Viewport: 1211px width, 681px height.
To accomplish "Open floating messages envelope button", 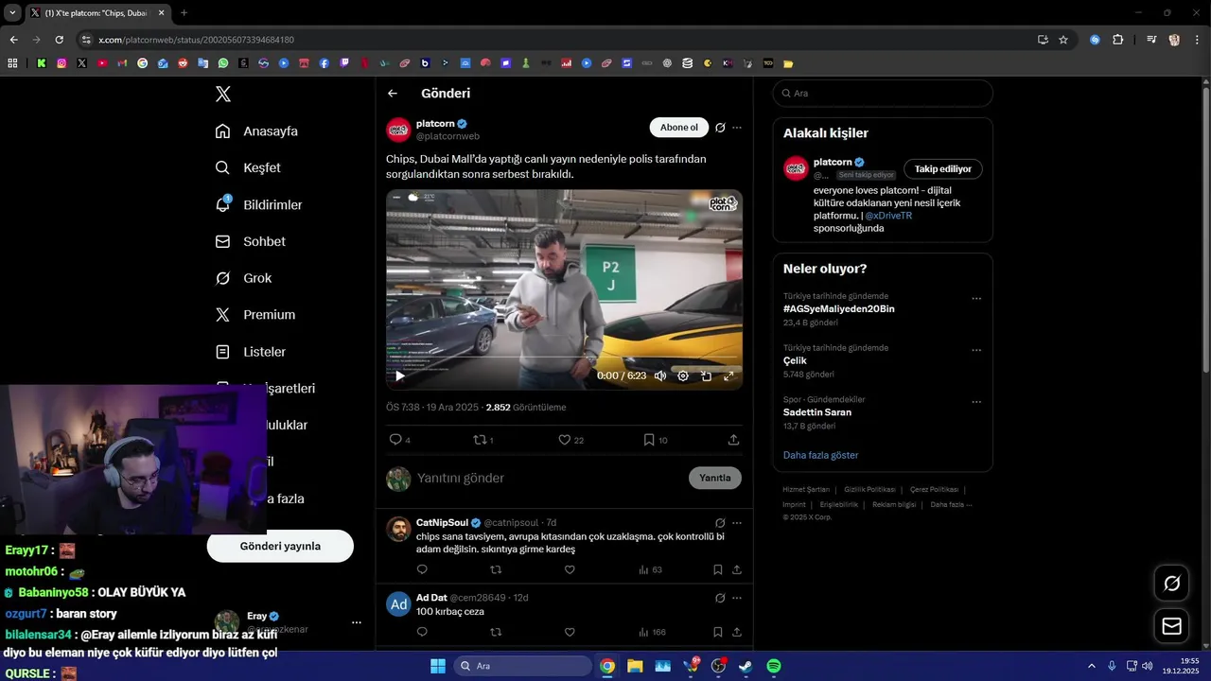I will (1172, 626).
